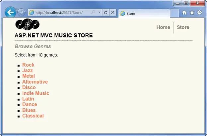The height and width of the screenshot is (136, 207).
Task: Open the address bar dropdown arrow
Action: click(99, 12)
